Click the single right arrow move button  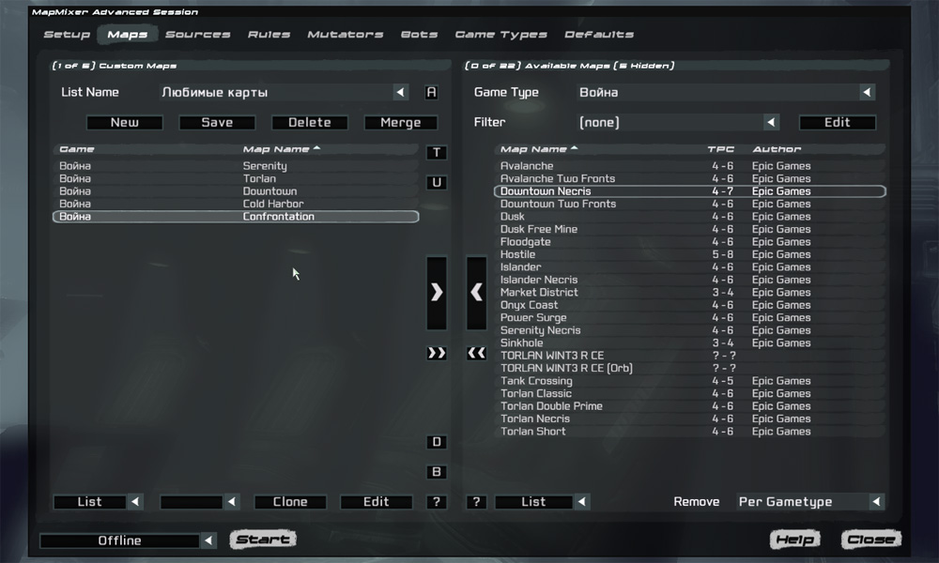coord(437,293)
